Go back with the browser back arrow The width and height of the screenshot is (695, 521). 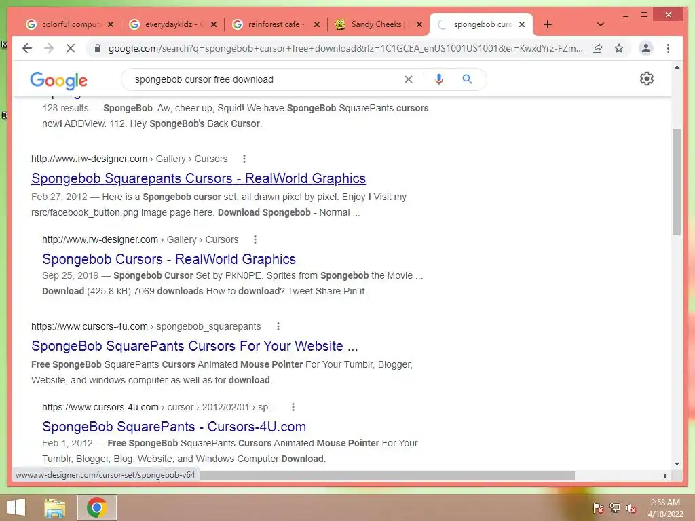27,48
